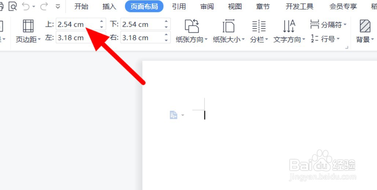Click the paragraph layout icon in document
Screen dimensions: 377x190
click(173, 115)
